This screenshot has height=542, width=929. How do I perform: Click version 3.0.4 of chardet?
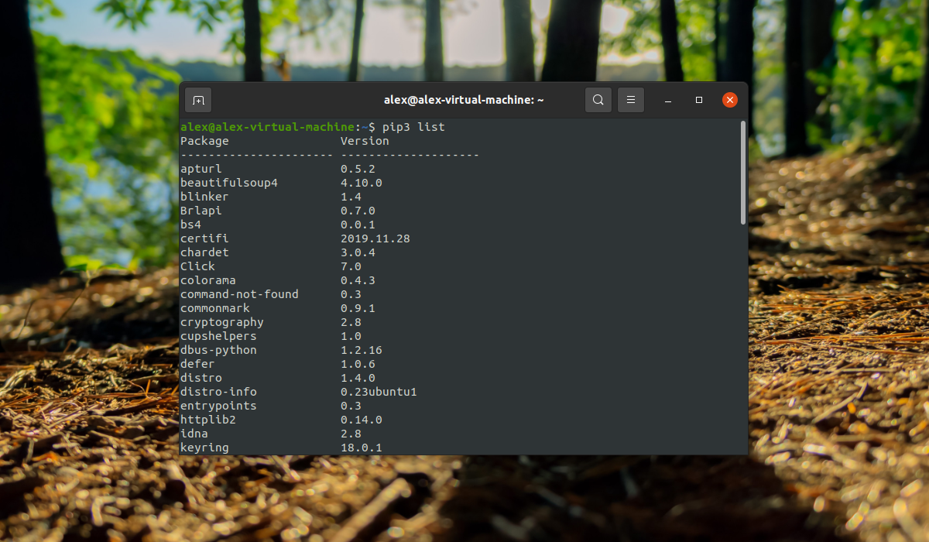(x=358, y=252)
